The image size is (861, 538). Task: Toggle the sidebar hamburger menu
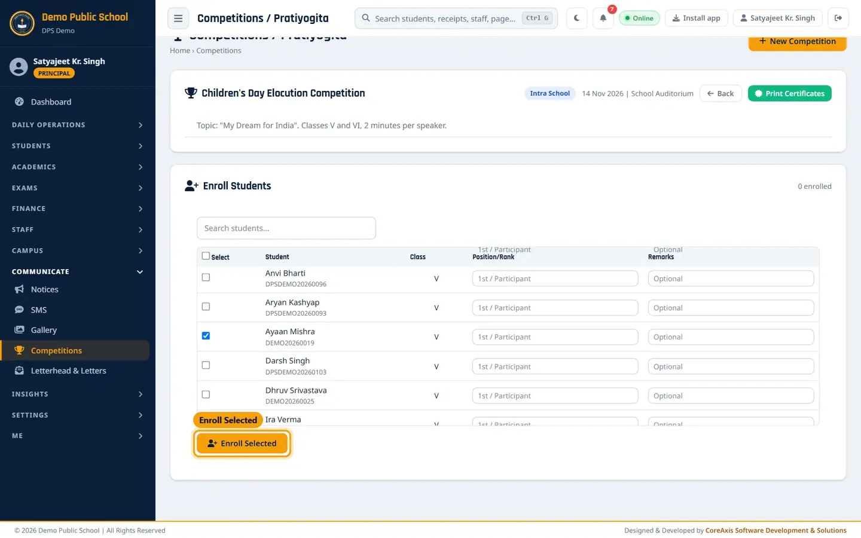[178, 18]
